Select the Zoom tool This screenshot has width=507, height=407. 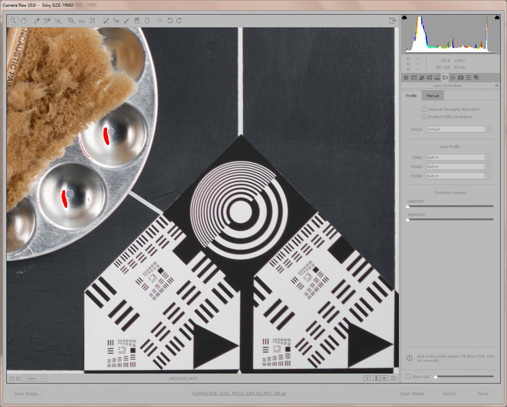(x=13, y=21)
